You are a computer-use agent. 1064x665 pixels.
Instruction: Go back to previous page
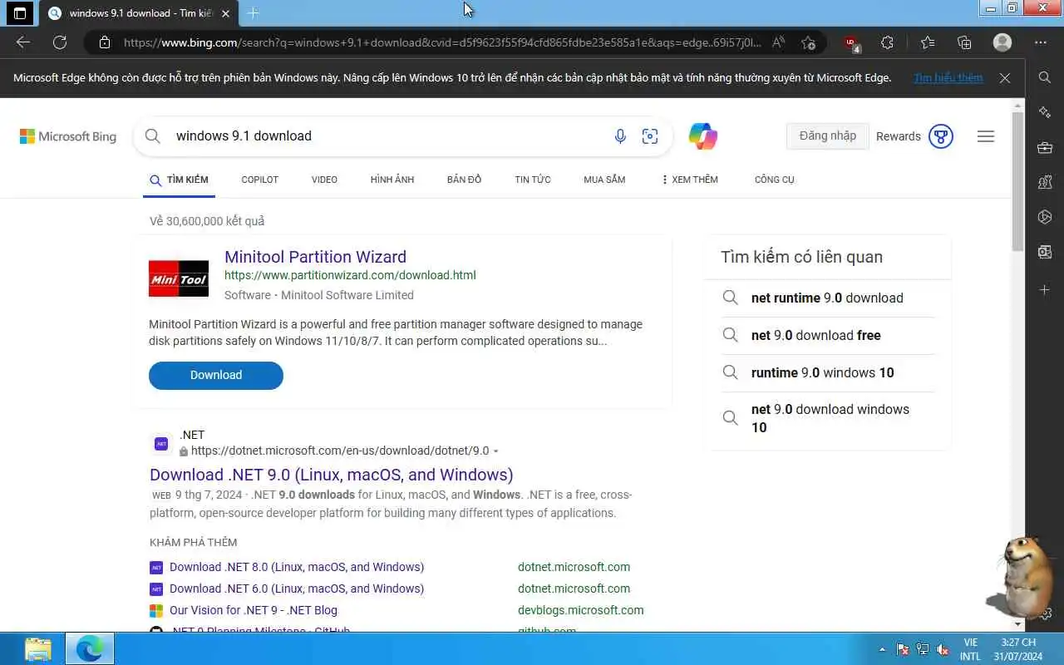(23, 42)
